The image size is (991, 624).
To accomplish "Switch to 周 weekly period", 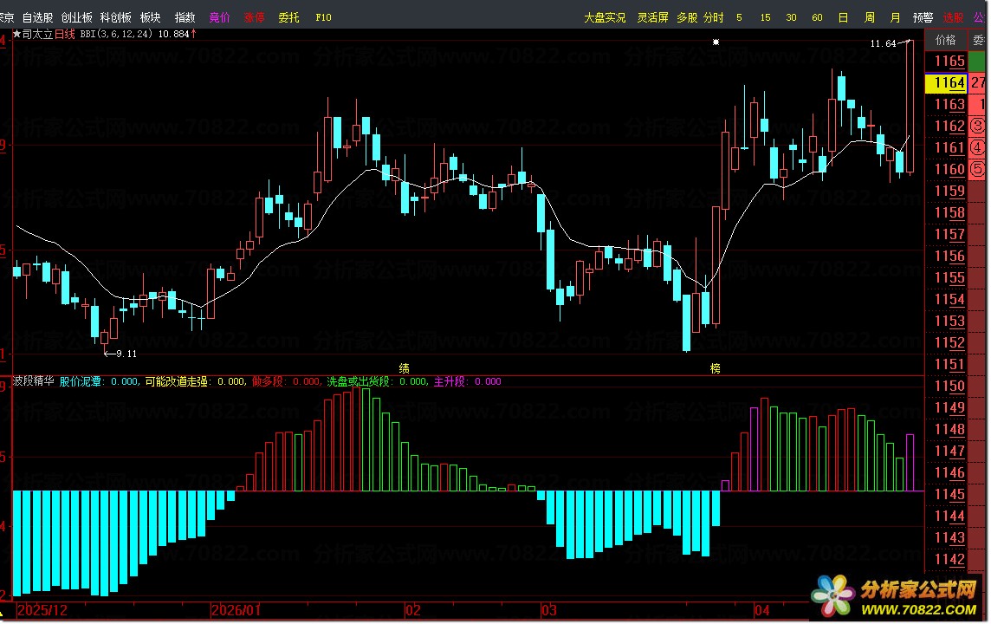I will pos(870,17).
